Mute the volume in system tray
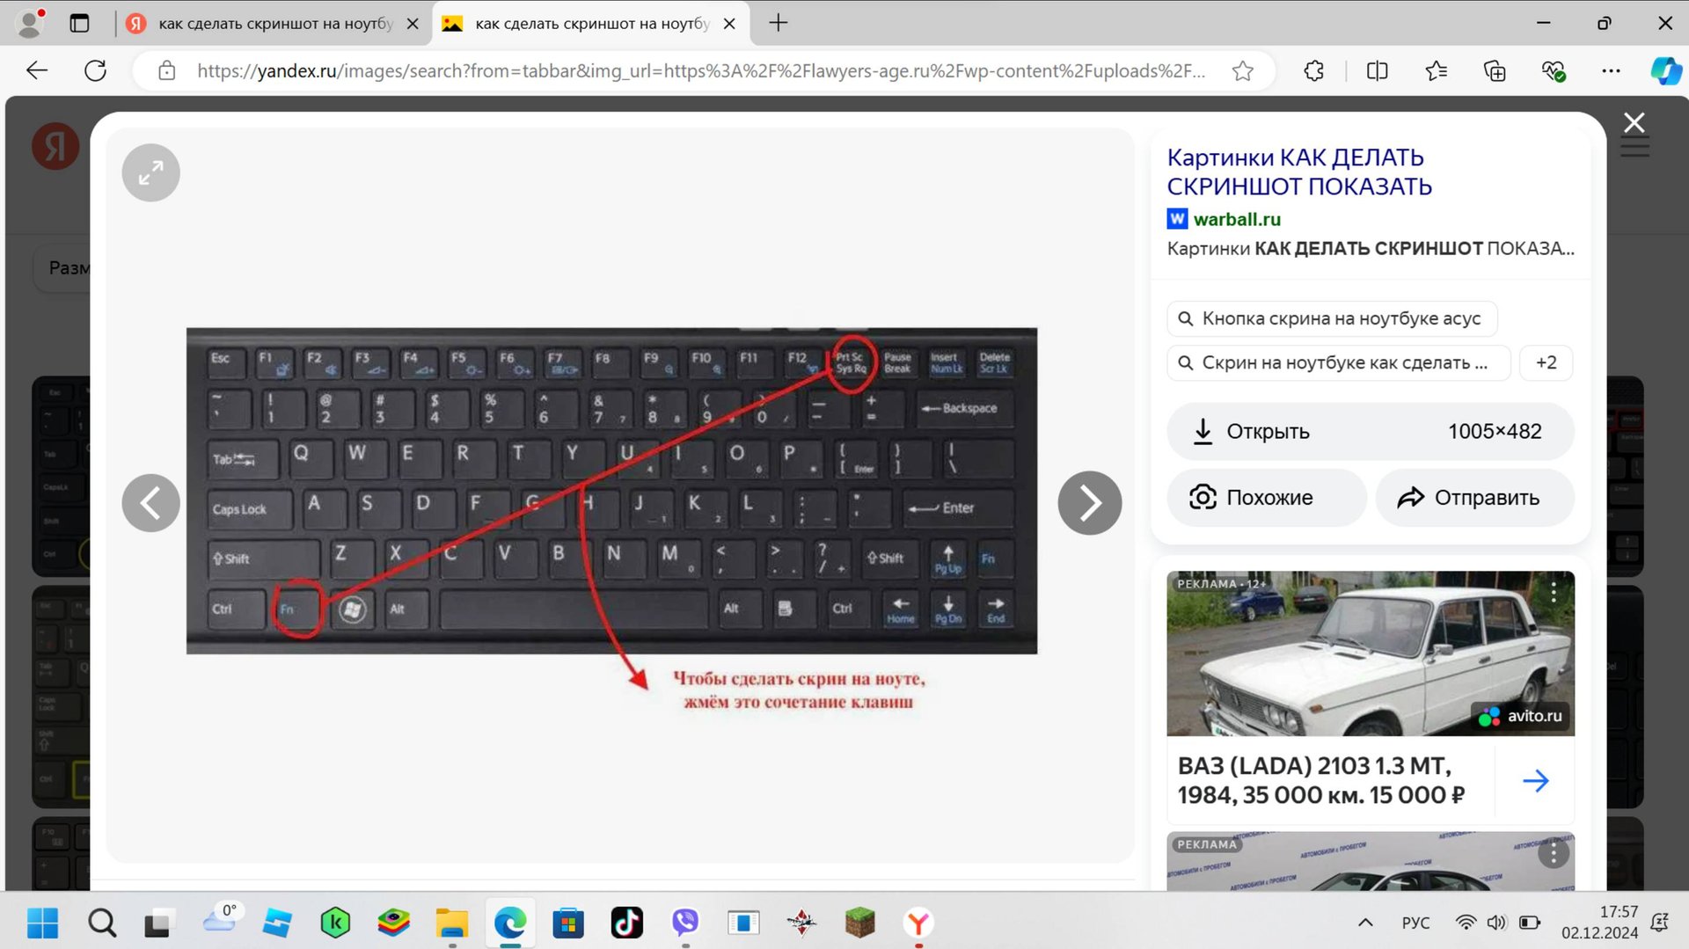 tap(1497, 923)
